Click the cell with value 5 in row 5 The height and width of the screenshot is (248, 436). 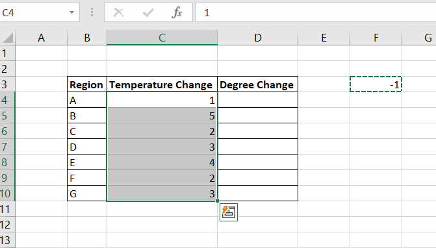(162, 116)
